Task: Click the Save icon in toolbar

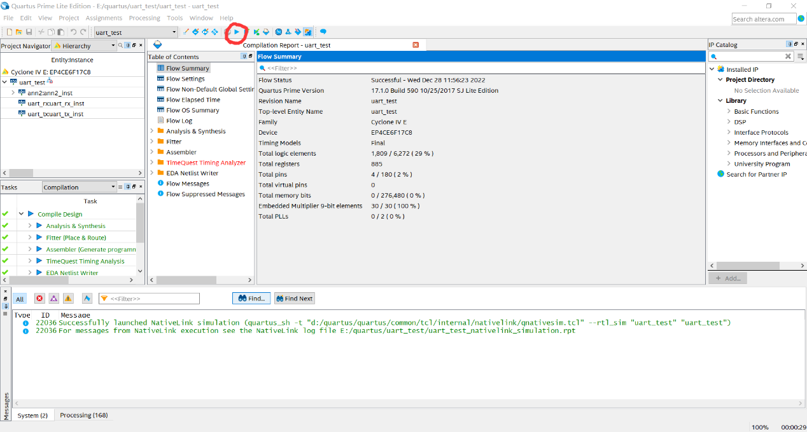Action: (29, 32)
